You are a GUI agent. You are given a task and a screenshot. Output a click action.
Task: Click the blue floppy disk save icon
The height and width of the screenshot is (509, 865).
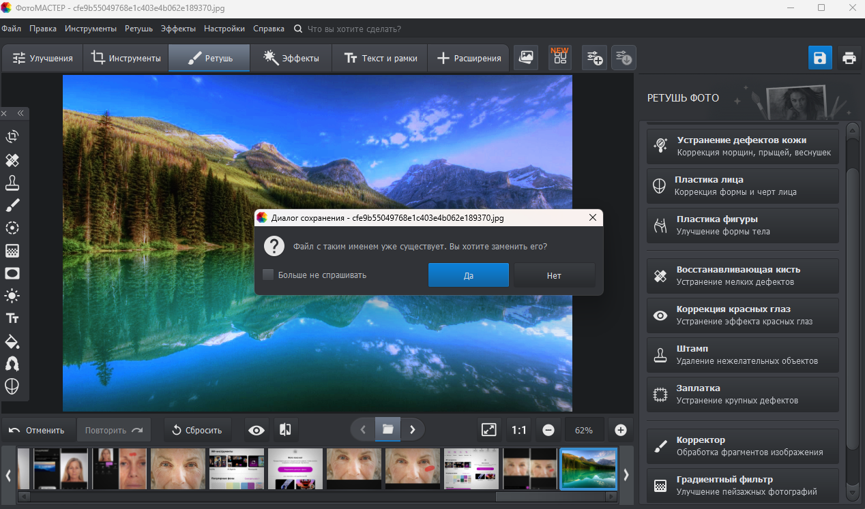click(x=820, y=58)
